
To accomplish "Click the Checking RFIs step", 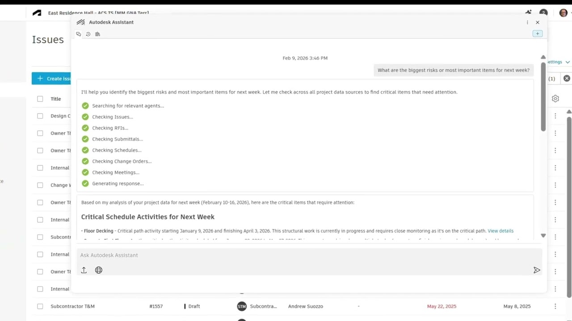I will [110, 128].
